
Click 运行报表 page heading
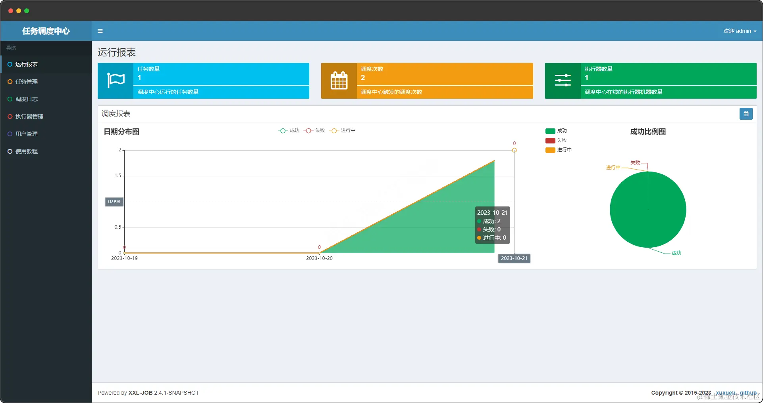tap(117, 52)
